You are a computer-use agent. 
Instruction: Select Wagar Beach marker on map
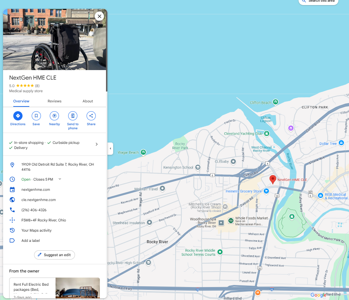pos(143,152)
